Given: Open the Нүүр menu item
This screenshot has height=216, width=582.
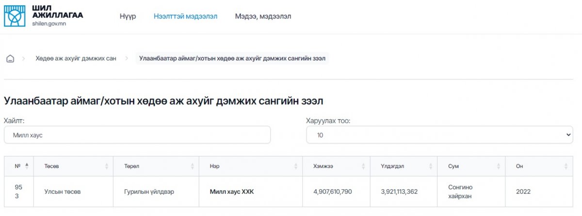Looking at the screenshot, I should 128,16.
